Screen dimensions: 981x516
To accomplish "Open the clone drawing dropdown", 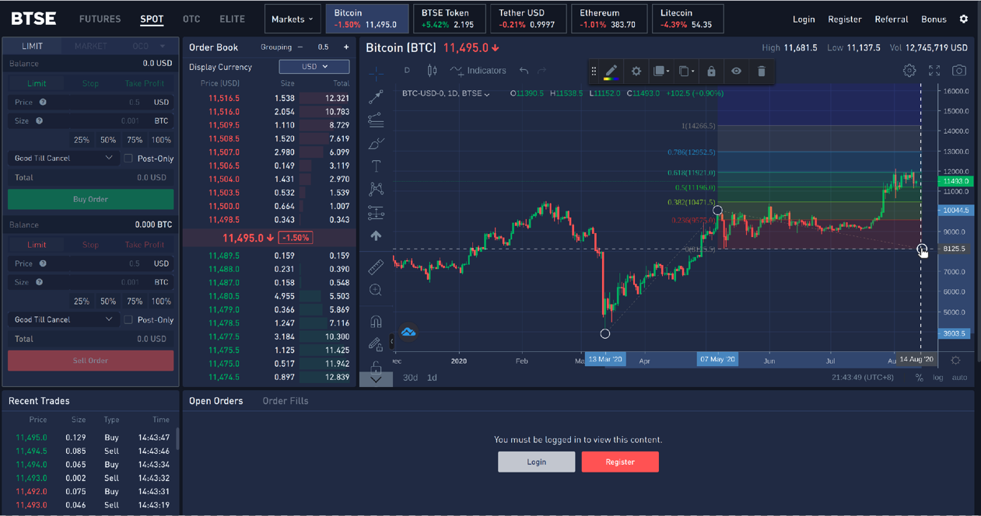I will [x=686, y=71].
